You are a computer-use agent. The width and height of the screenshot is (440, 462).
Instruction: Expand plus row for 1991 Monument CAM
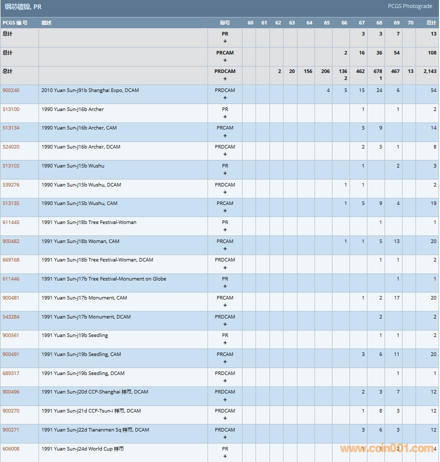(225, 305)
